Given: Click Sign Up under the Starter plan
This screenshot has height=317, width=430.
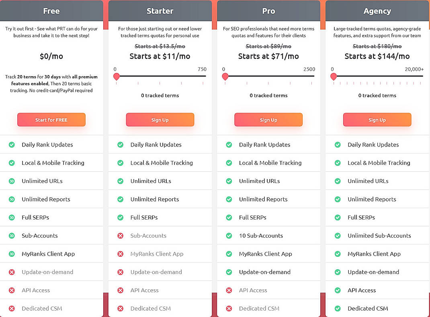Looking at the screenshot, I should (160, 120).
